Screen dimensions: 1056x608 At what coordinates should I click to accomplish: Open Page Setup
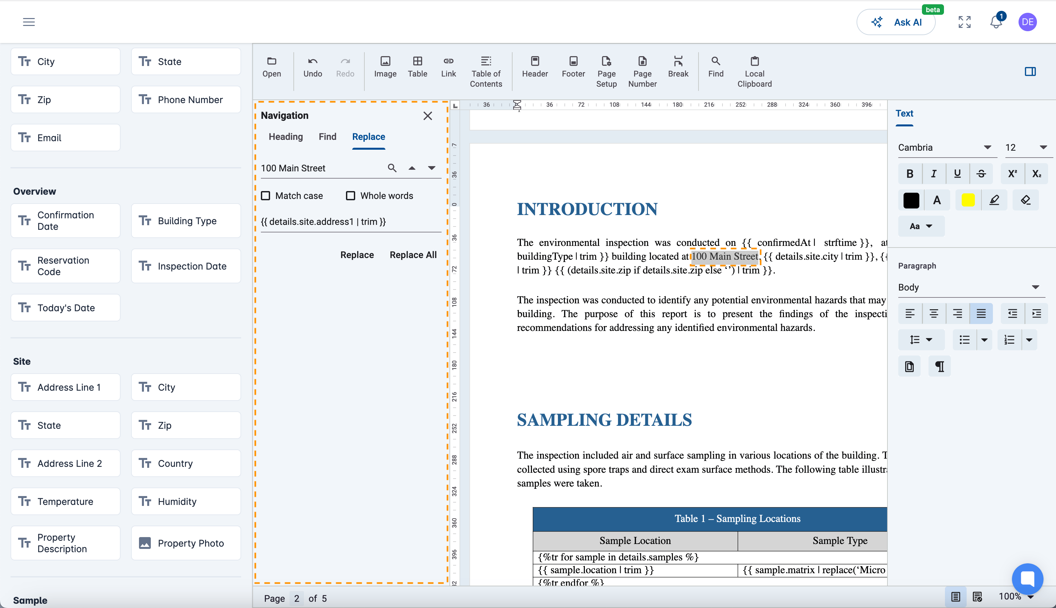coord(606,72)
